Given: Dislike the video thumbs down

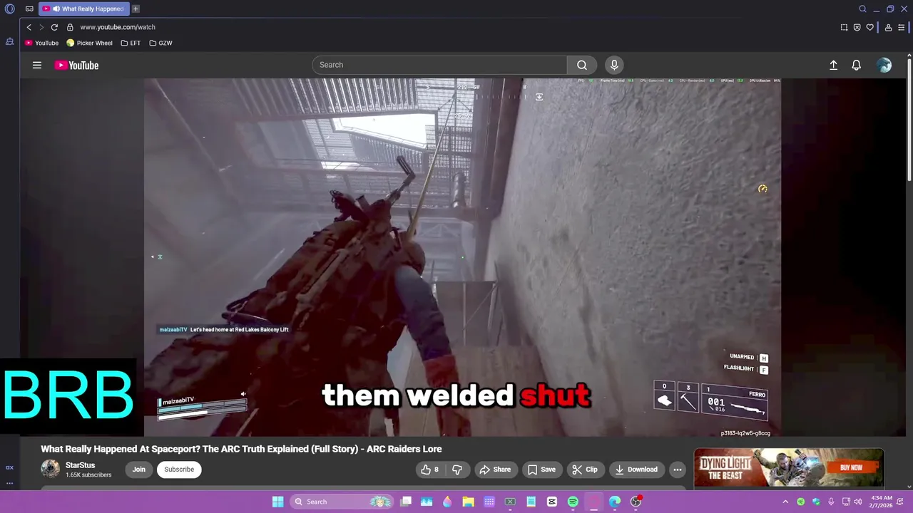Looking at the screenshot, I should [x=457, y=470].
